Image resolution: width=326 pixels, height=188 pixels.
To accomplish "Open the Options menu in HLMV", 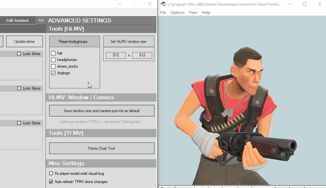I will coord(177,13).
